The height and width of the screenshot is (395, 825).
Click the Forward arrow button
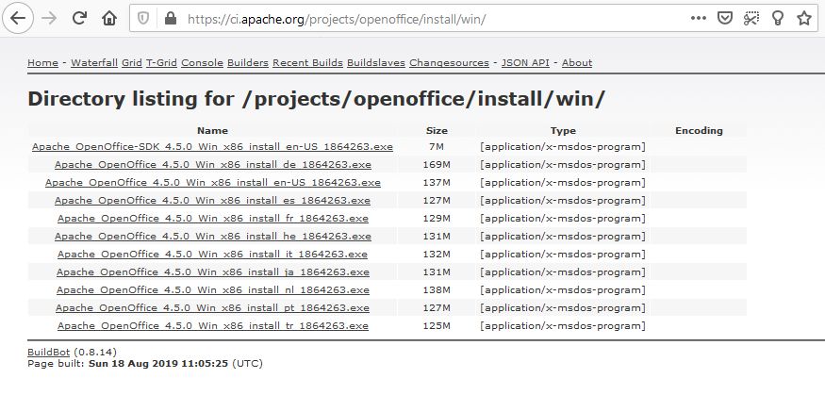49,18
